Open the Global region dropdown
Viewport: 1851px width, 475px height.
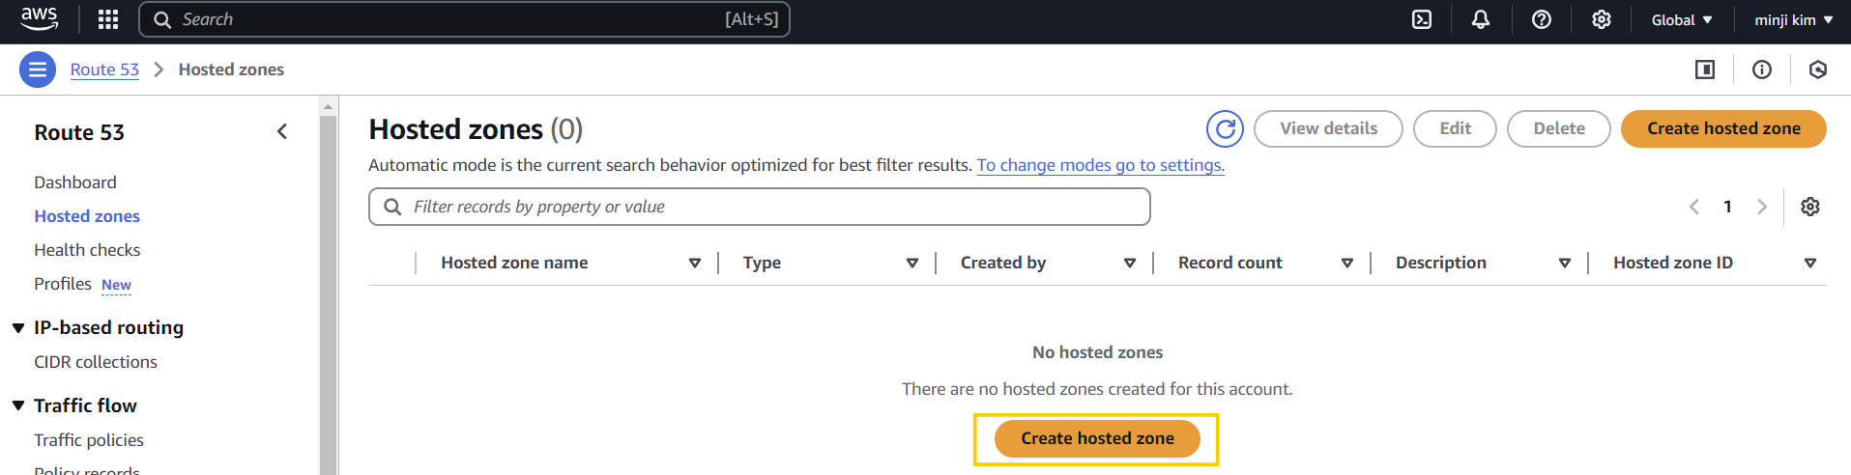tap(1682, 19)
